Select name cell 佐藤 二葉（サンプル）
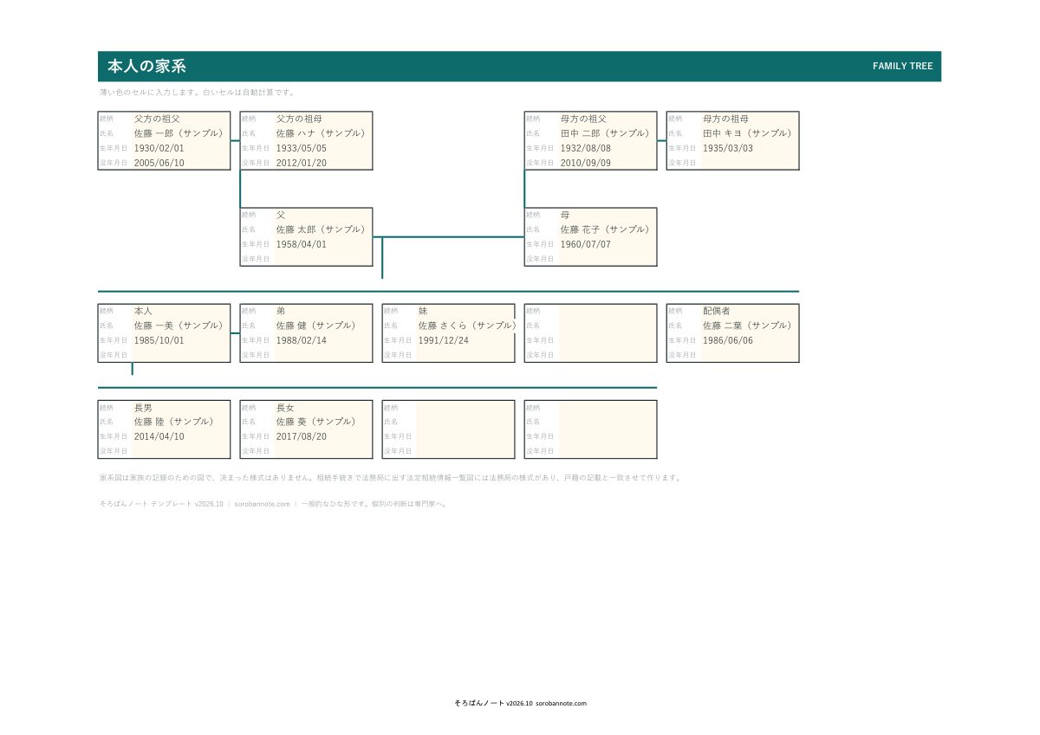 point(750,326)
